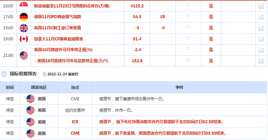Open chart icon for German IFO index row
The image size is (268, 140).
(261, 17)
